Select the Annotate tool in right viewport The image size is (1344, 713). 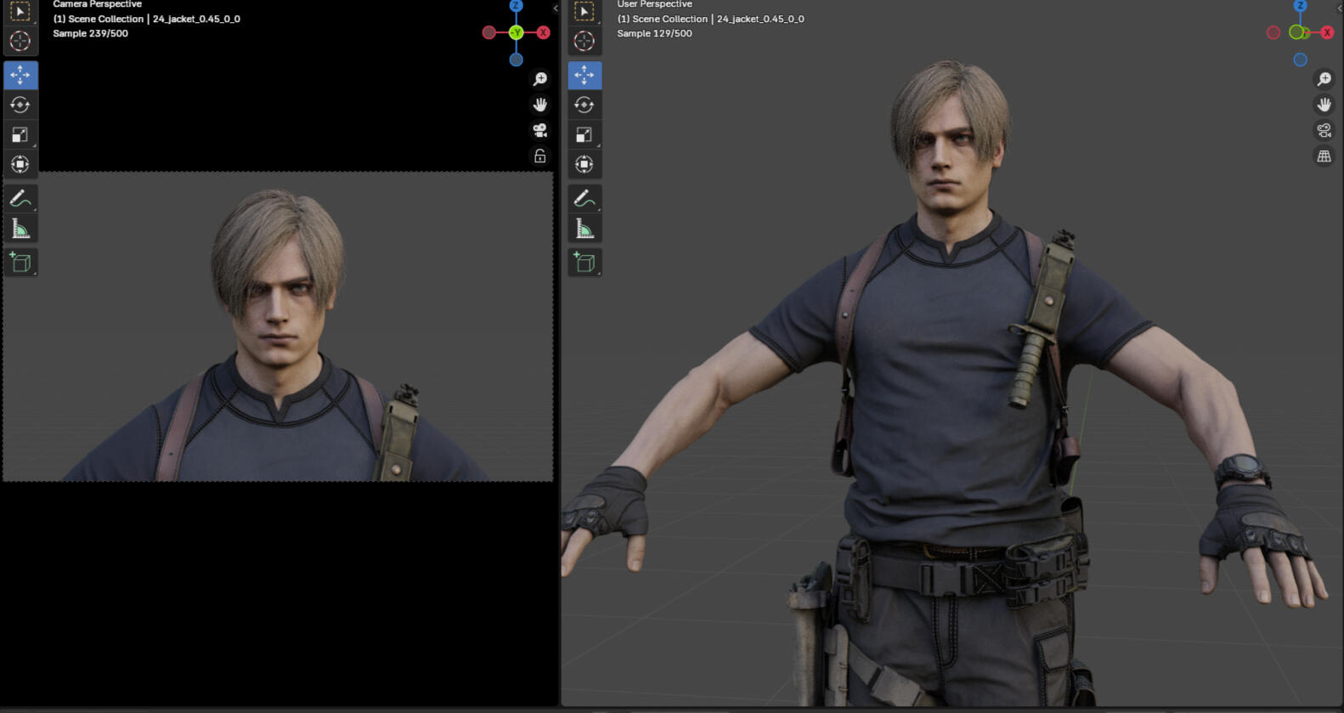(584, 198)
